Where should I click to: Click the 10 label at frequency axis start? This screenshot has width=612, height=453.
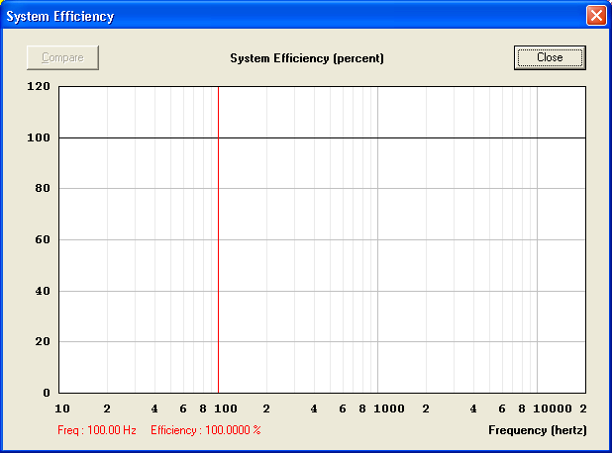[62, 408]
